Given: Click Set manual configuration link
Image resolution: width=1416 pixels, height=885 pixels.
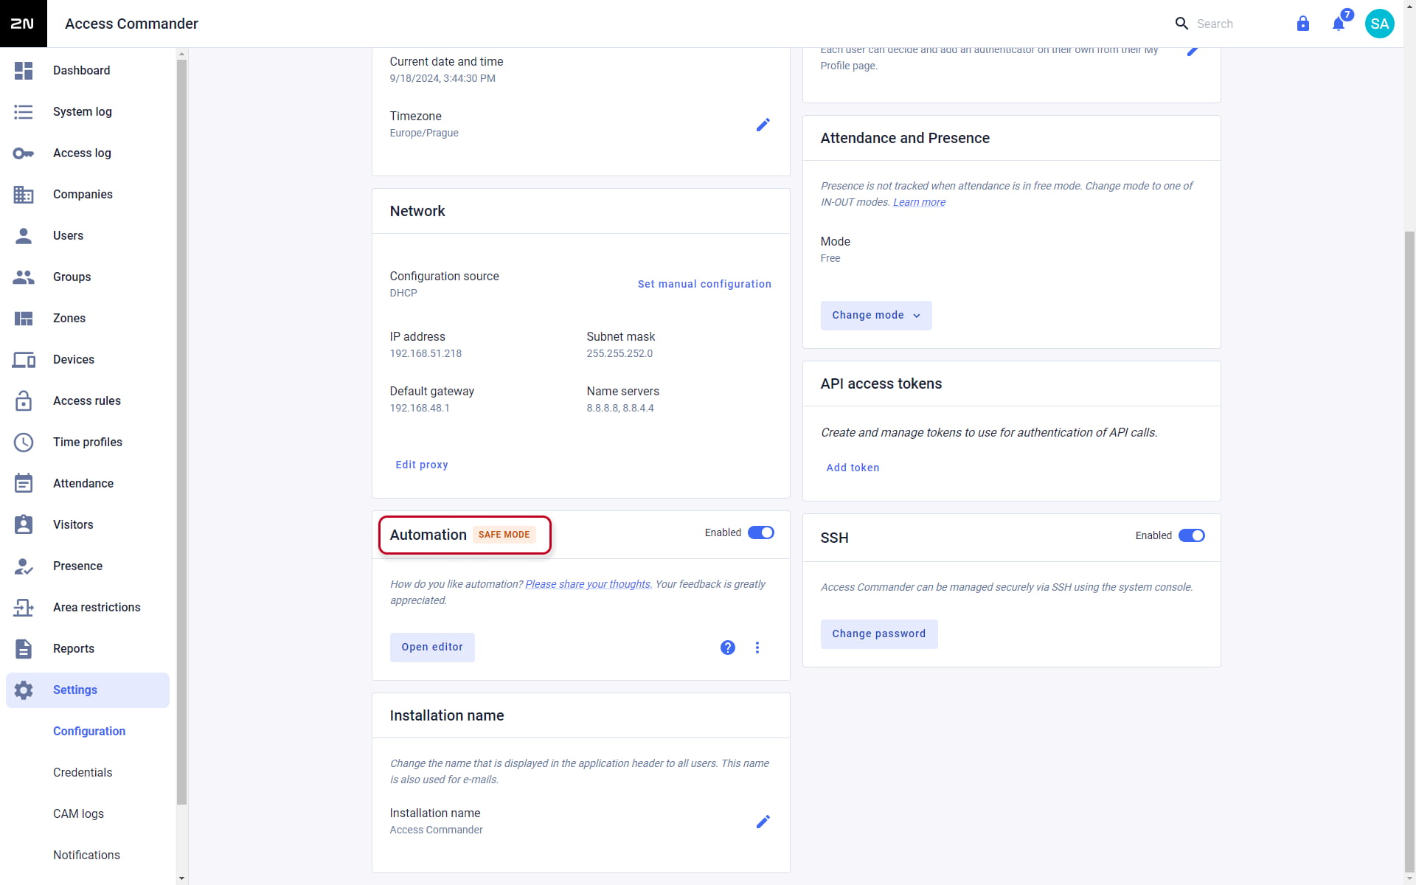Looking at the screenshot, I should [x=704, y=284].
